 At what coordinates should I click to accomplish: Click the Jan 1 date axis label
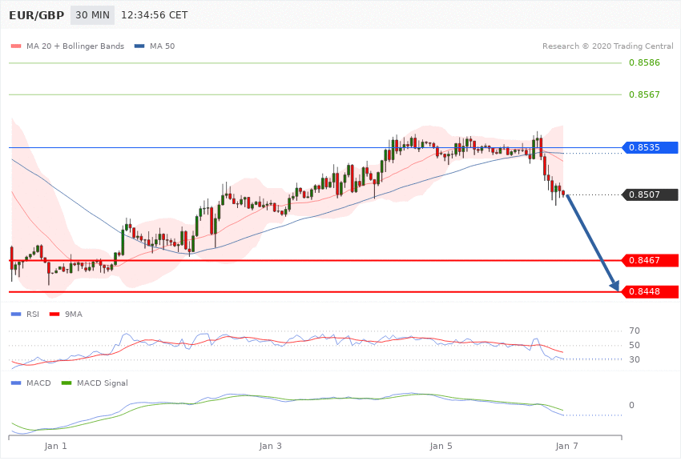point(55,446)
